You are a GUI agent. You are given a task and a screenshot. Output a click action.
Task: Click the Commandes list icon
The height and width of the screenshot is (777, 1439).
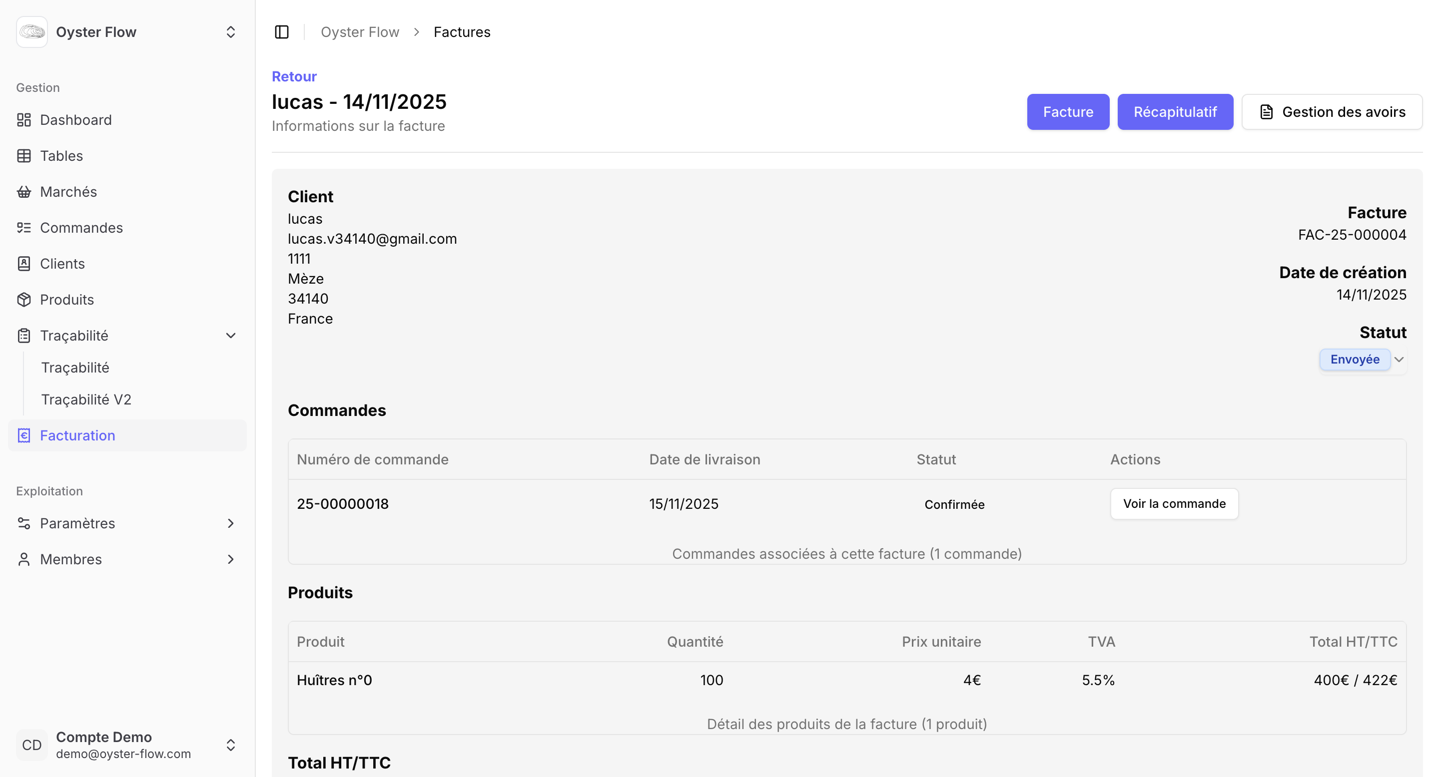tap(23, 228)
